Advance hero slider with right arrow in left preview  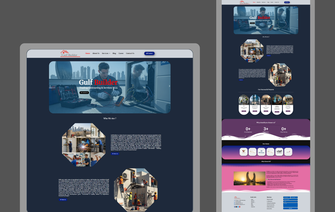[169, 86]
